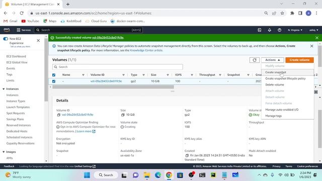Viewport: 322px width, 181px height.
Task: Choose Delete volume from Actions menu
Action: (287, 84)
